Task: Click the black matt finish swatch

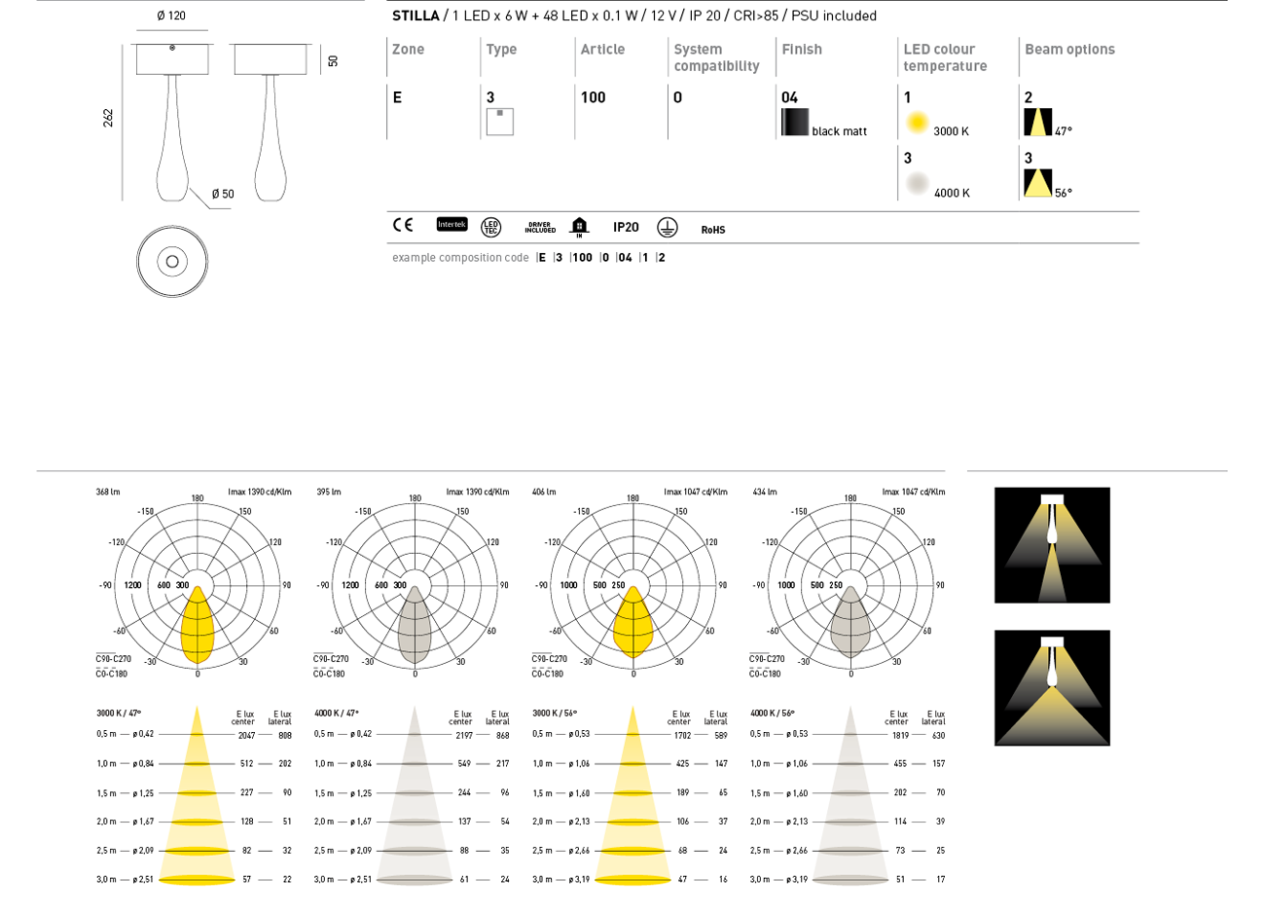Action: (795, 123)
